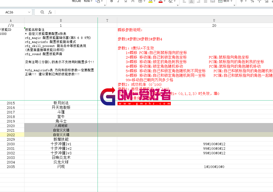The height and width of the screenshot is (192, 273).
Task: Select the cell containing 人间地狱
Action: (61, 126)
